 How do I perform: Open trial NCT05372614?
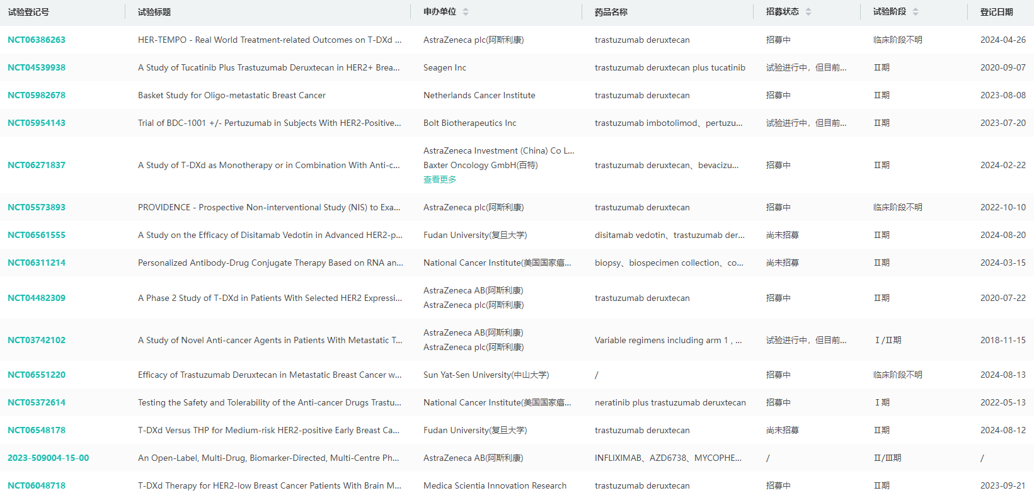point(37,402)
